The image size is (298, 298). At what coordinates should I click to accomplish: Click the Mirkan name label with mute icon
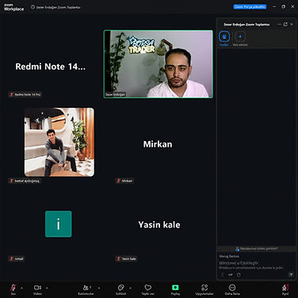pyautogui.click(x=124, y=181)
